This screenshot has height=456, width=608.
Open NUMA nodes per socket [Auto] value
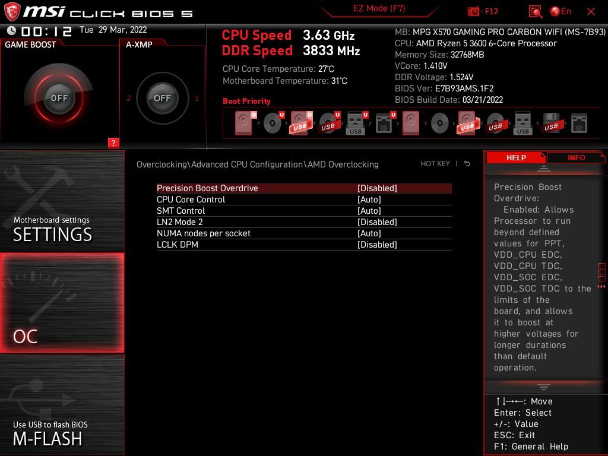coord(369,233)
